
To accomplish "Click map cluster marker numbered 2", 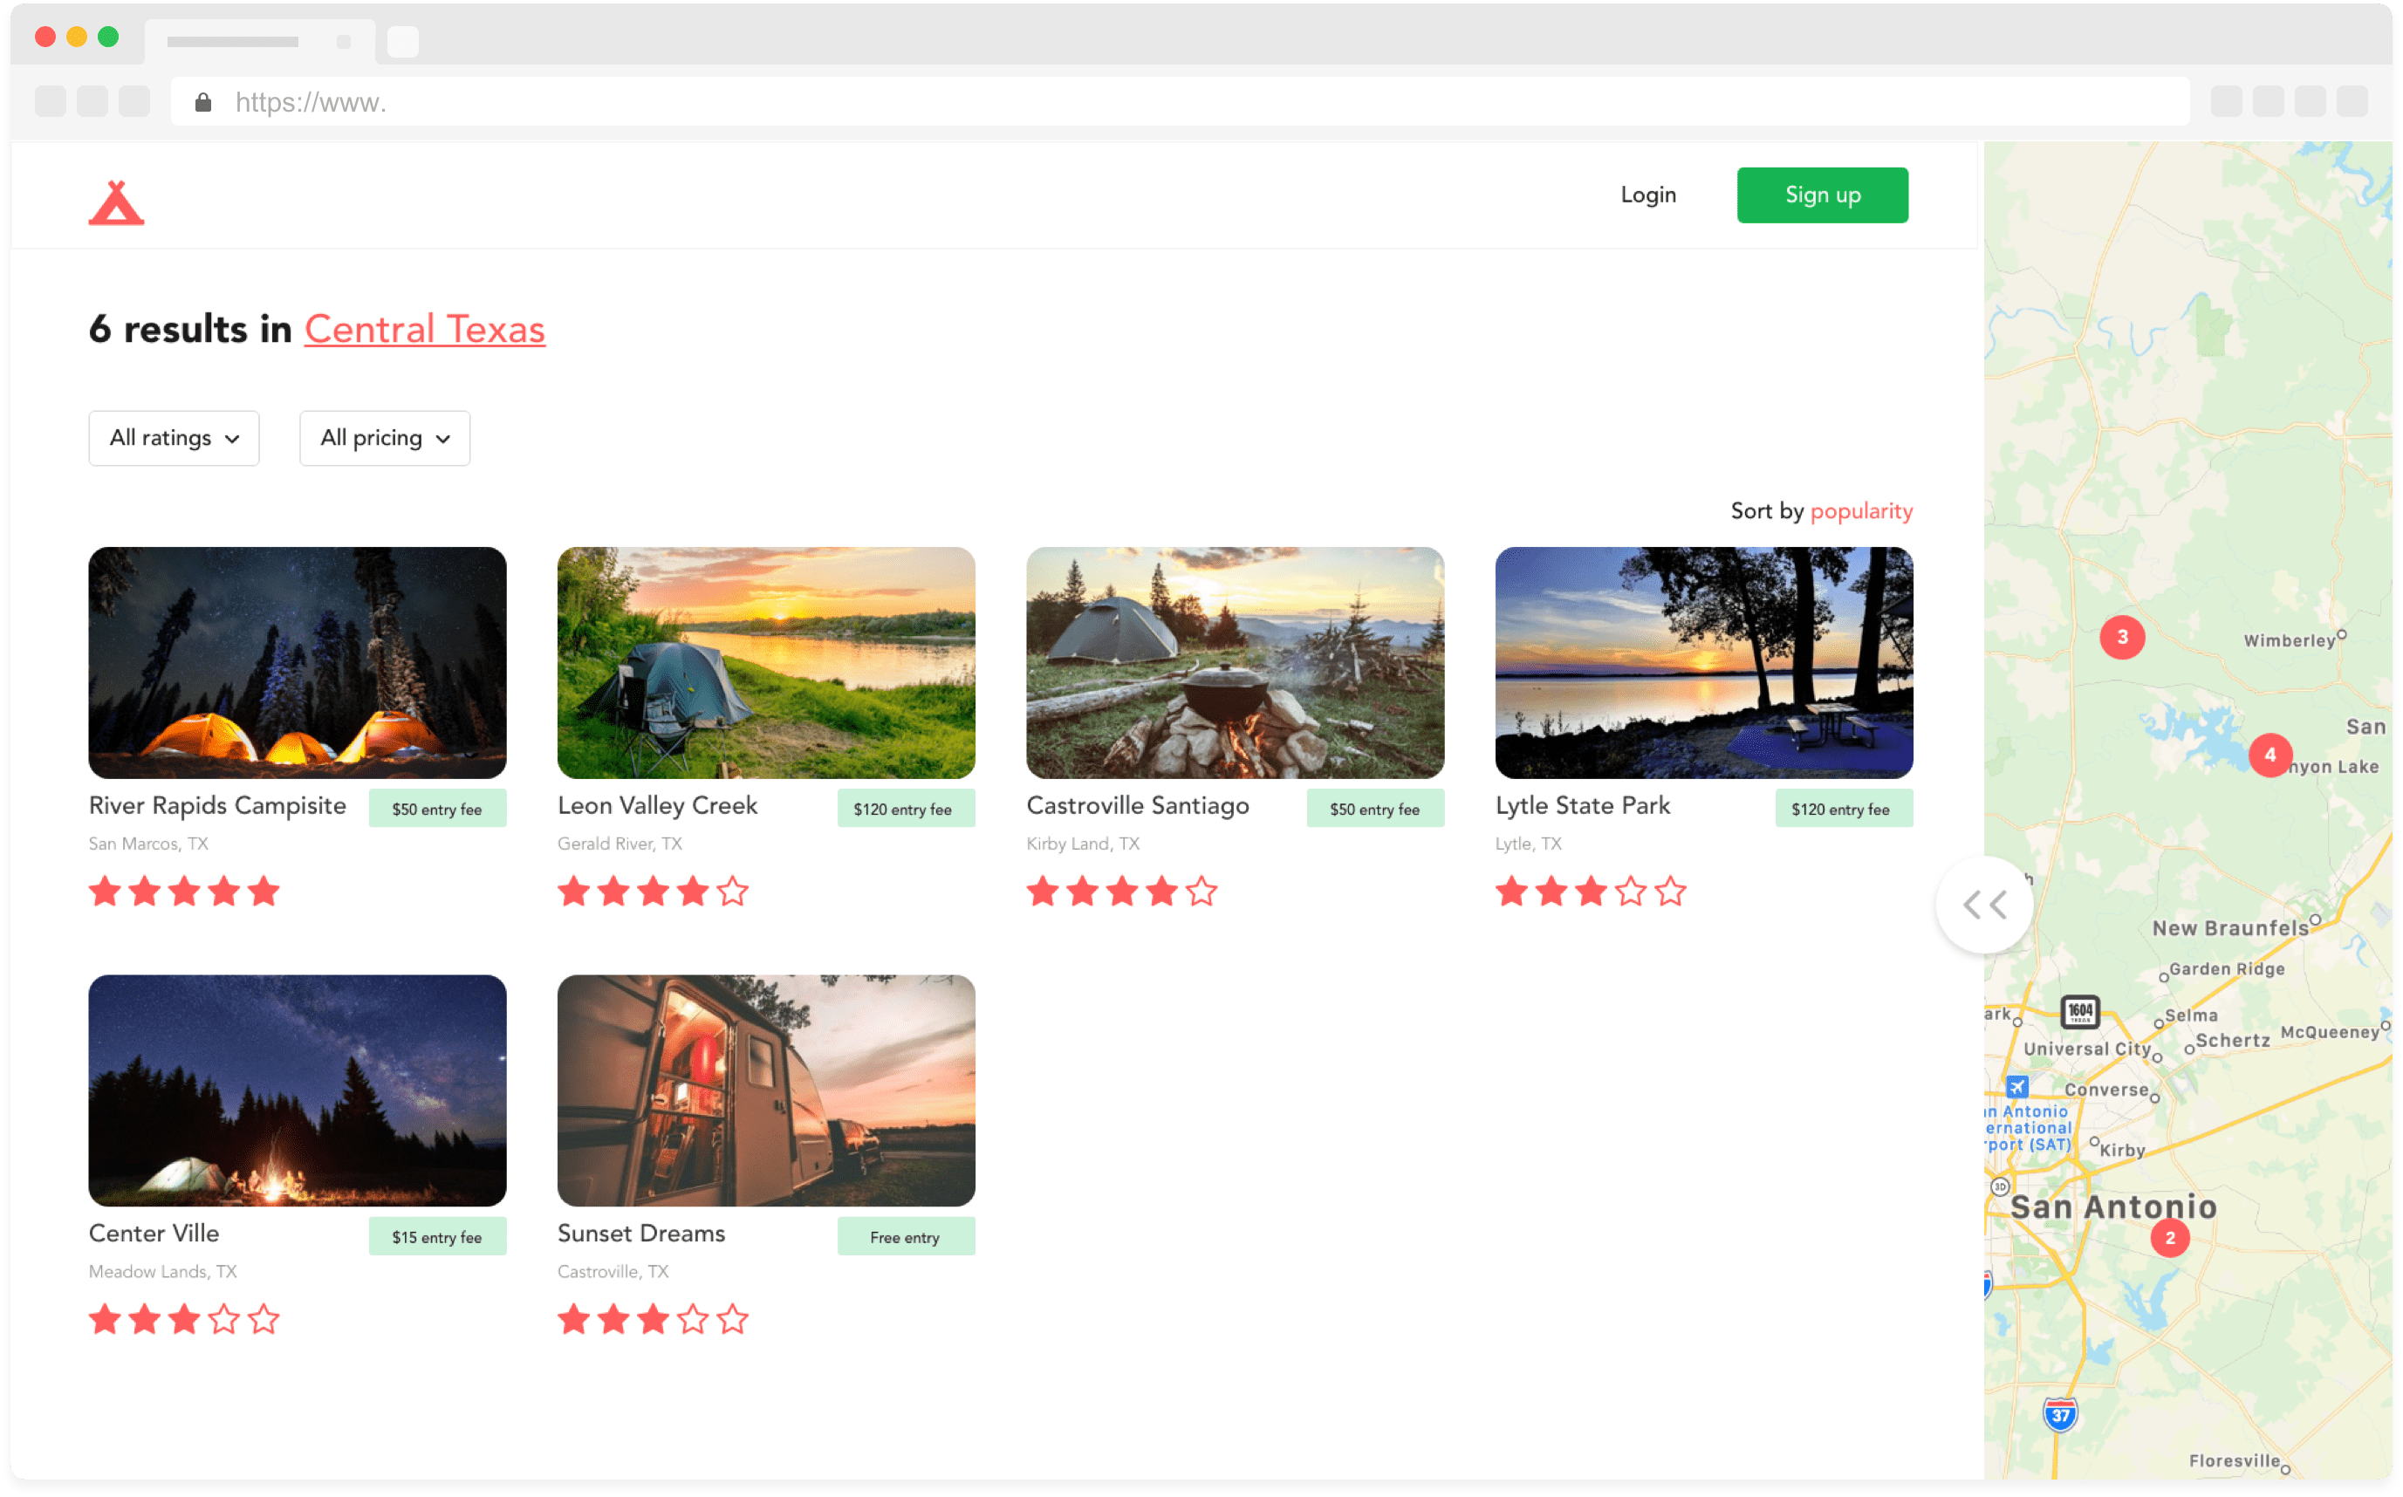I will coord(2169,1238).
